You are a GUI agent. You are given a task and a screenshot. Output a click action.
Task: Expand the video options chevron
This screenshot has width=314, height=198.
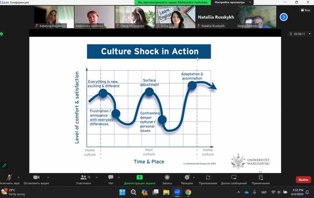point(48,177)
